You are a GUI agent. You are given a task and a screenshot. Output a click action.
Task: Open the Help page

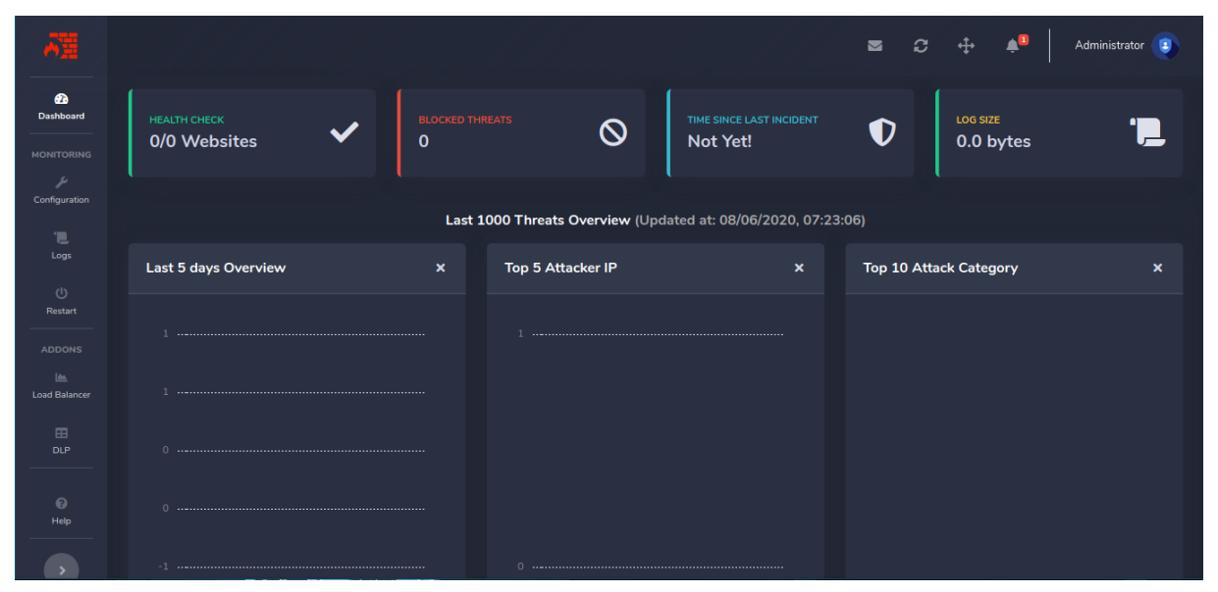[61, 511]
